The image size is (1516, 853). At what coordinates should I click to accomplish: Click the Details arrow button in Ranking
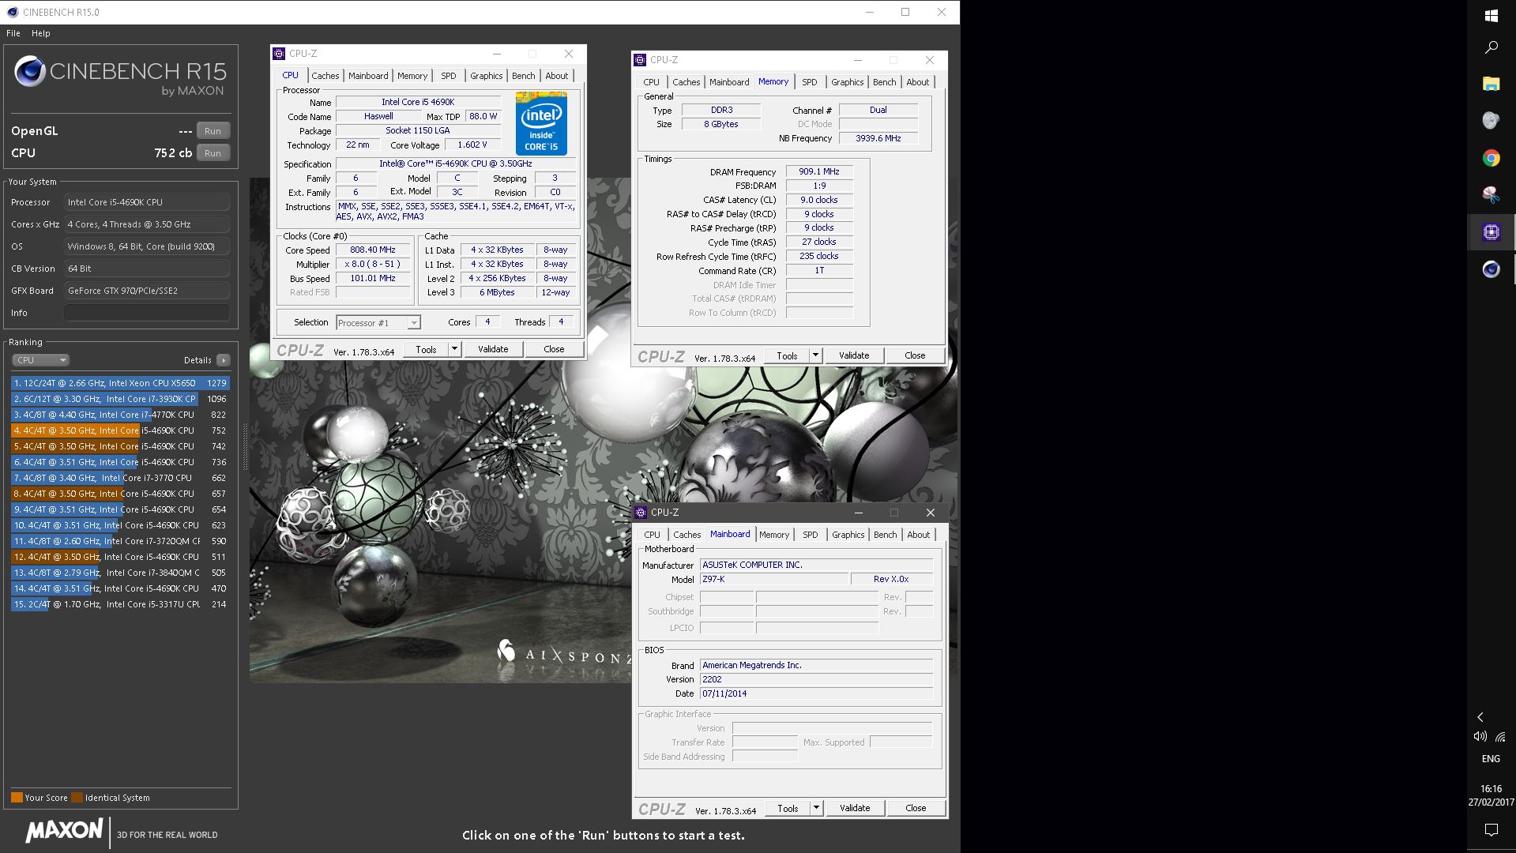[224, 360]
